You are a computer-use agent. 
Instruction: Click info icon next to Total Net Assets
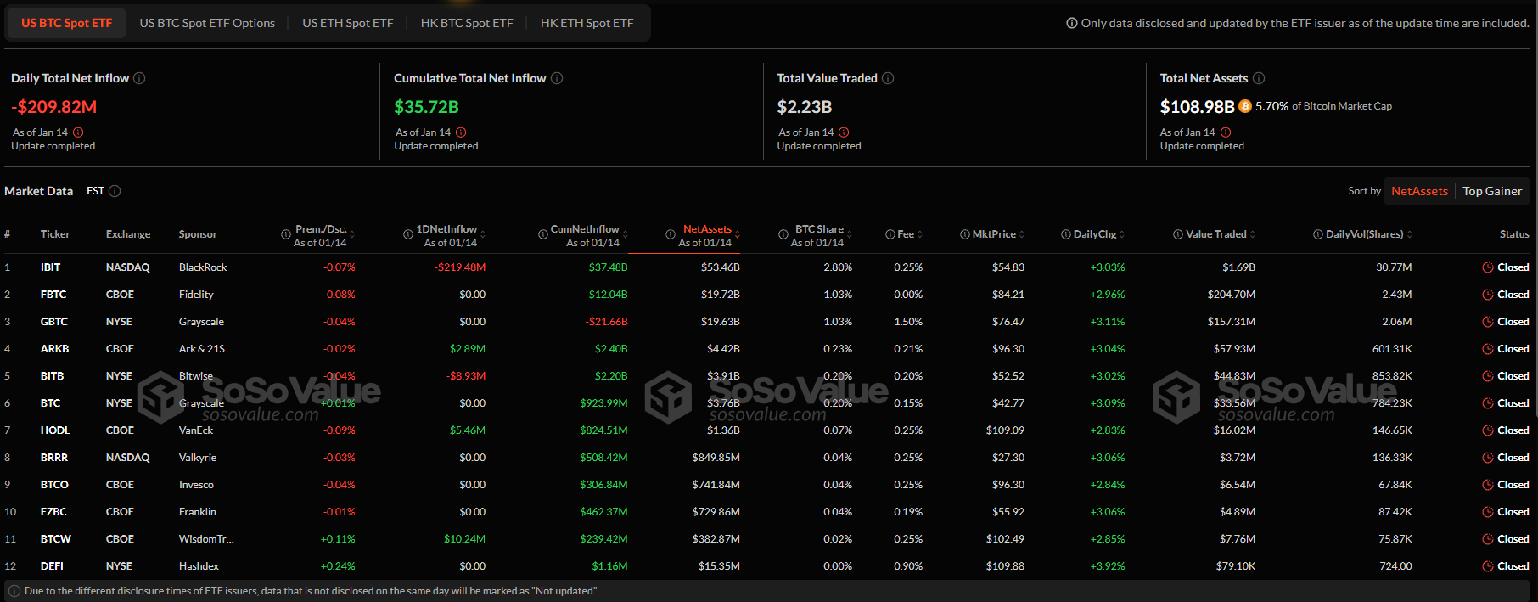click(x=1259, y=78)
